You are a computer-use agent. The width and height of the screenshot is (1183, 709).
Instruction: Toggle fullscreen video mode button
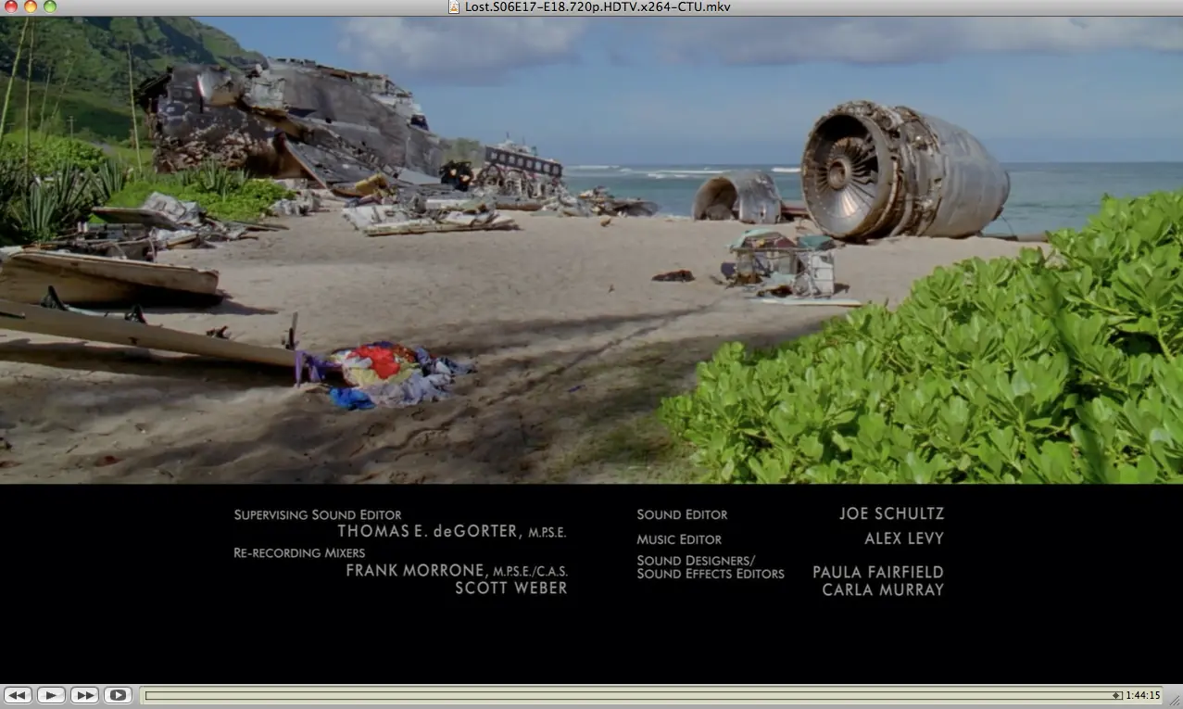118,695
